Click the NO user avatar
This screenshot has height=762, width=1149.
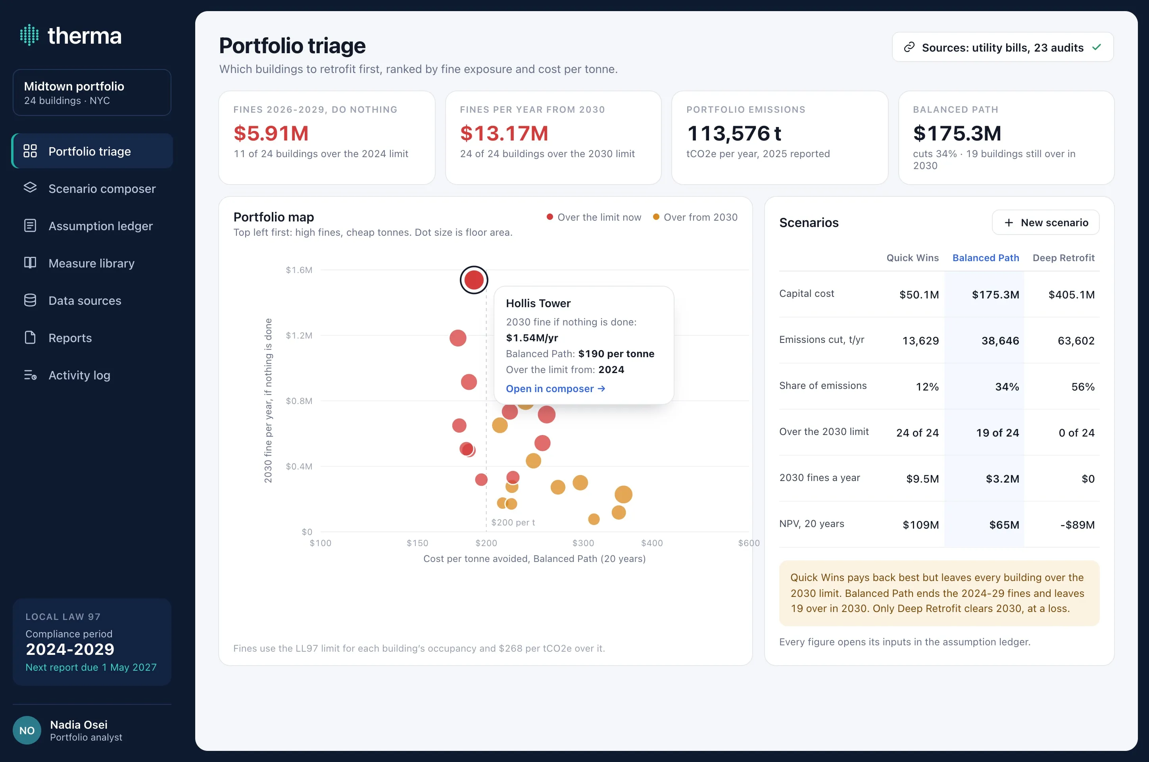pos(27,730)
